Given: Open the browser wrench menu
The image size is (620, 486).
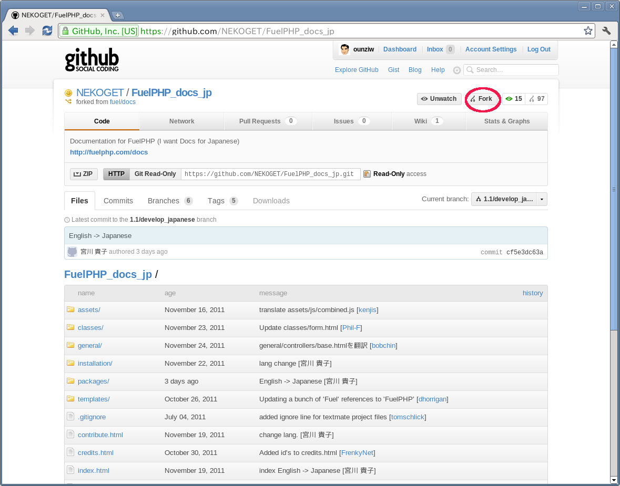Looking at the screenshot, I should (x=606, y=31).
